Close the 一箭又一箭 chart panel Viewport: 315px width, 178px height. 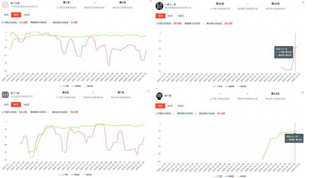coord(303,3)
